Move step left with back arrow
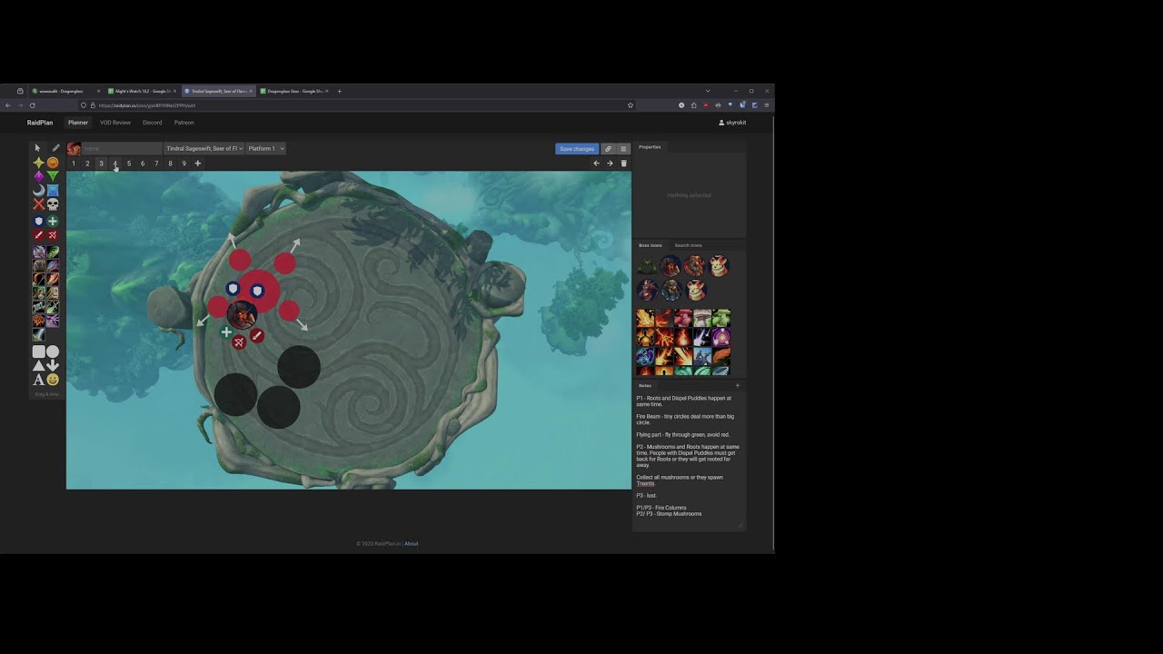Screen dimensions: 1163x654 (x=596, y=163)
